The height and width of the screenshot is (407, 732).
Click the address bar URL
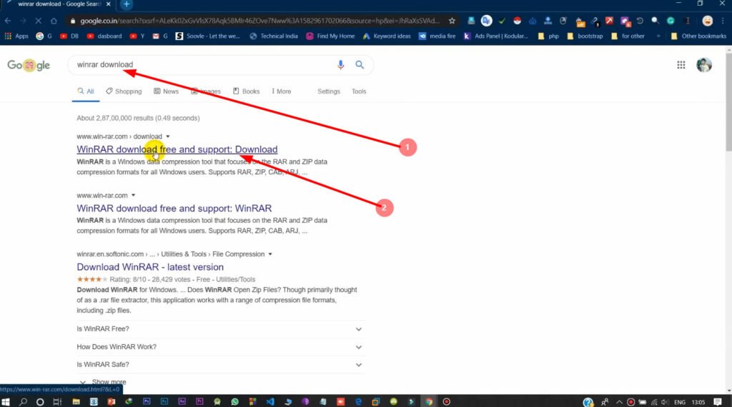pyautogui.click(x=259, y=21)
